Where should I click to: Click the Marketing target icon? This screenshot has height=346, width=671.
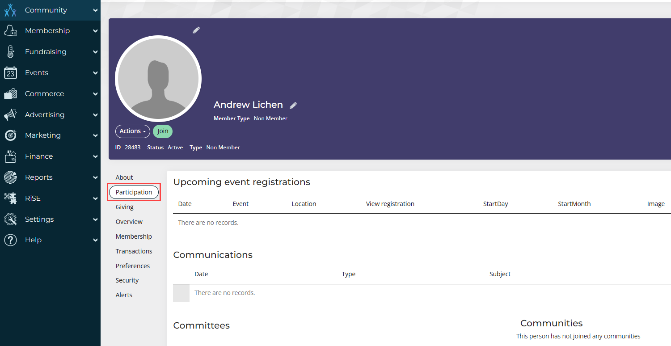(x=10, y=135)
